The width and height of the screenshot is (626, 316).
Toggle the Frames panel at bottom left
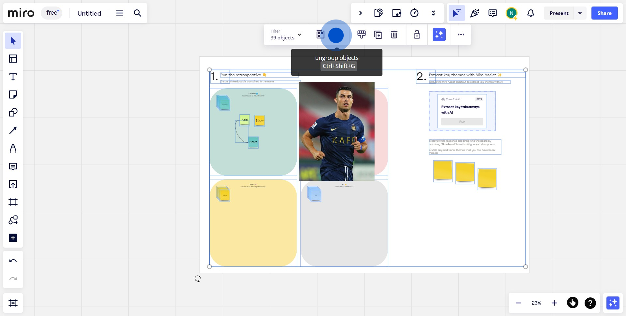point(13,303)
